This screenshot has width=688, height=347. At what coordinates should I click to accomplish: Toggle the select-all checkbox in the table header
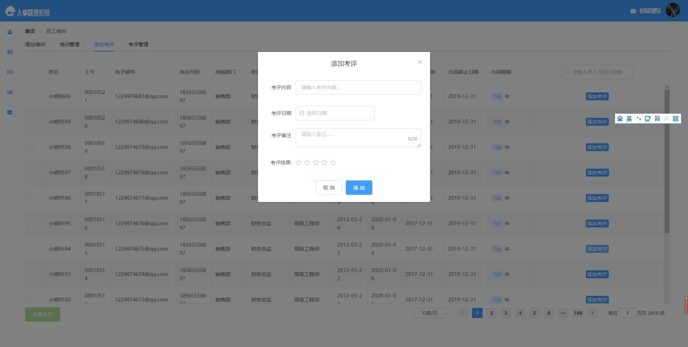pyautogui.click(x=32, y=72)
